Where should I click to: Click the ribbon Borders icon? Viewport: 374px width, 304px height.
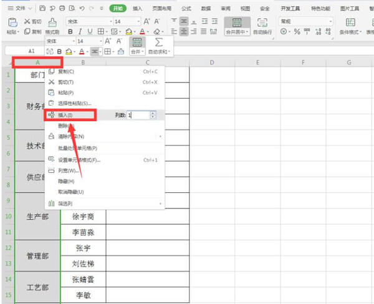coord(100,31)
